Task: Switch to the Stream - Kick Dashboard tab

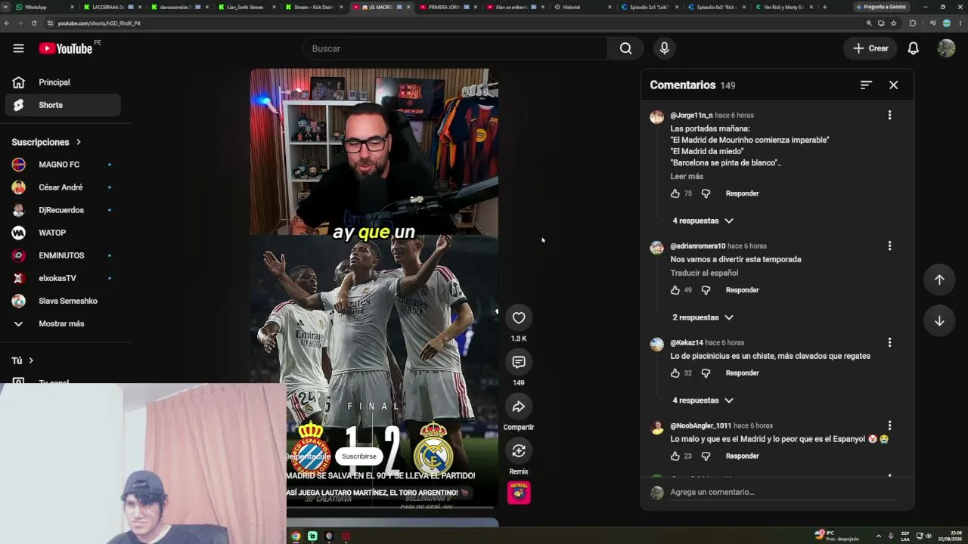Action: (313, 7)
